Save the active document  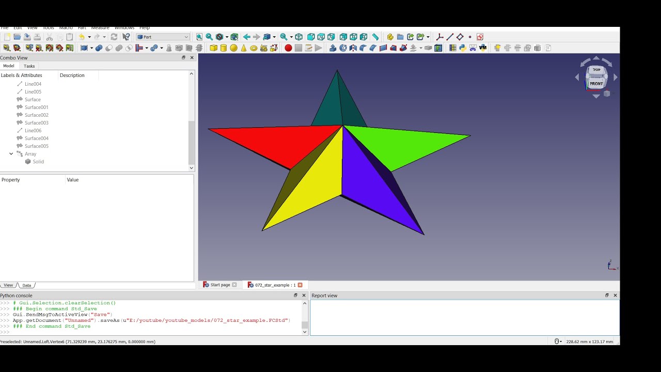[x=27, y=37]
